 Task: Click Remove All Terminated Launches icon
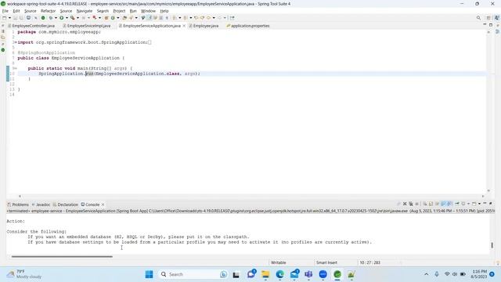[411, 204]
